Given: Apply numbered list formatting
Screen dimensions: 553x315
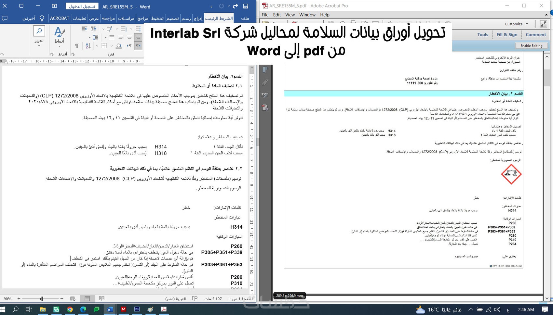Looking at the screenshot, I should [x=124, y=29].
